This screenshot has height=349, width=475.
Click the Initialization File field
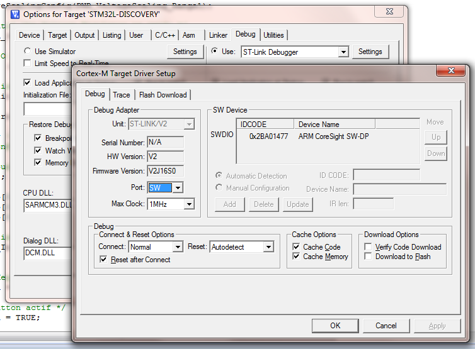tap(48, 109)
